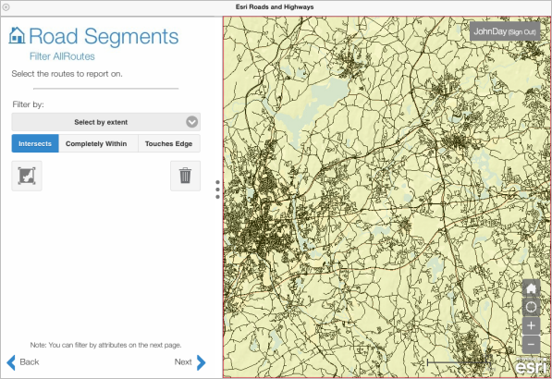This screenshot has width=552, height=379.
Task: Click the Back navigation button
Action: (23, 362)
